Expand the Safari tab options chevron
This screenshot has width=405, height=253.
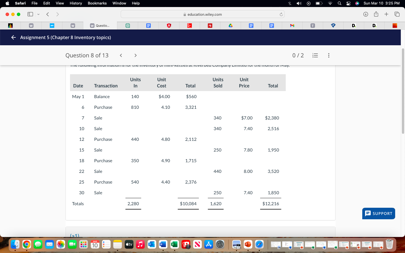38,14
